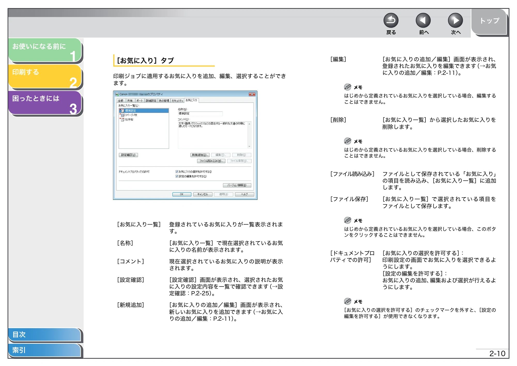
Task: Click the 削除(E) button
Action: [242, 155]
